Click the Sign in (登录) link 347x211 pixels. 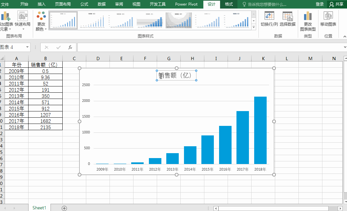pyautogui.click(x=319, y=4)
